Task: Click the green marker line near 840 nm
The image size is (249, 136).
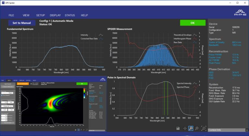Action: [x=168, y=98]
